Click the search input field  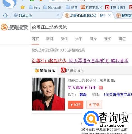[x=81, y=27]
